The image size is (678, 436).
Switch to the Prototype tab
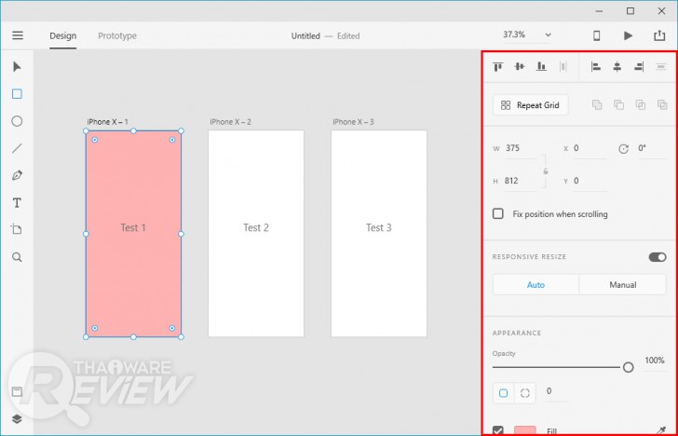point(117,36)
